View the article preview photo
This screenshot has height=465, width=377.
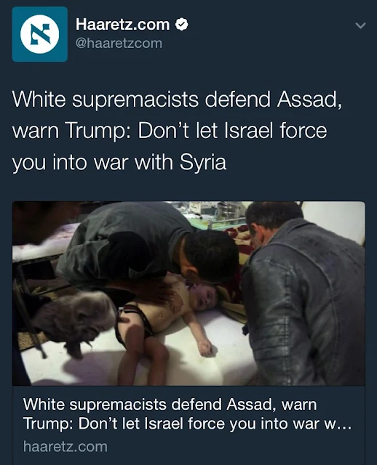click(x=188, y=294)
